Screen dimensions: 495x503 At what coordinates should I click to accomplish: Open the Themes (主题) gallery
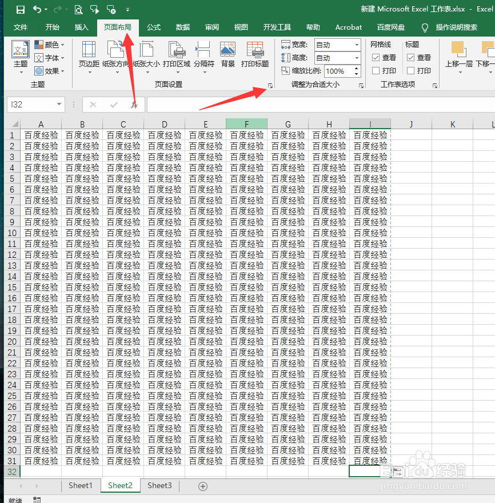click(21, 57)
